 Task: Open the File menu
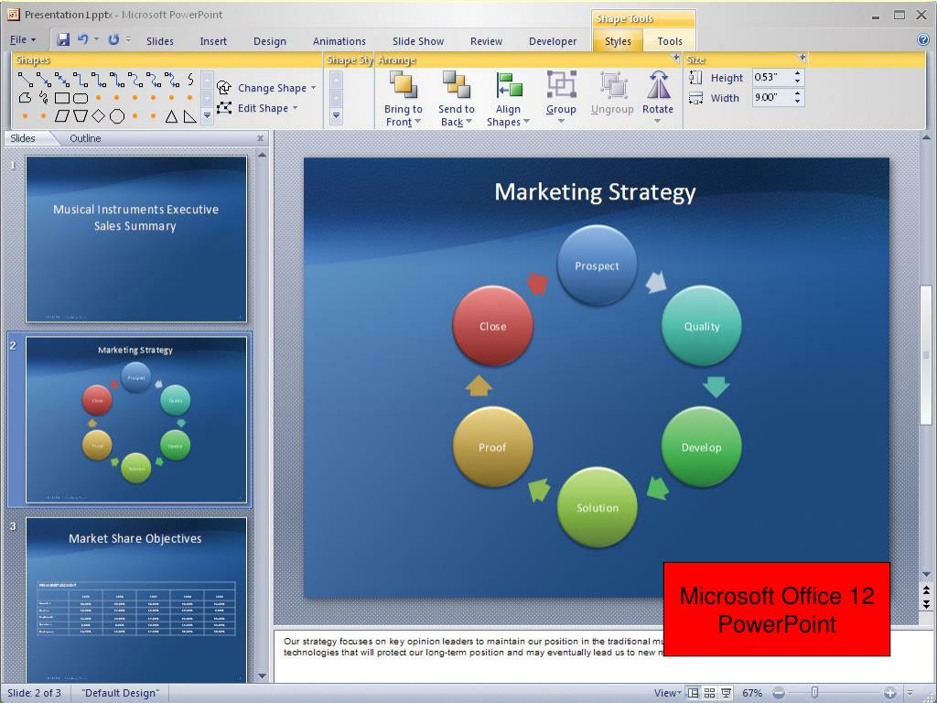click(23, 40)
